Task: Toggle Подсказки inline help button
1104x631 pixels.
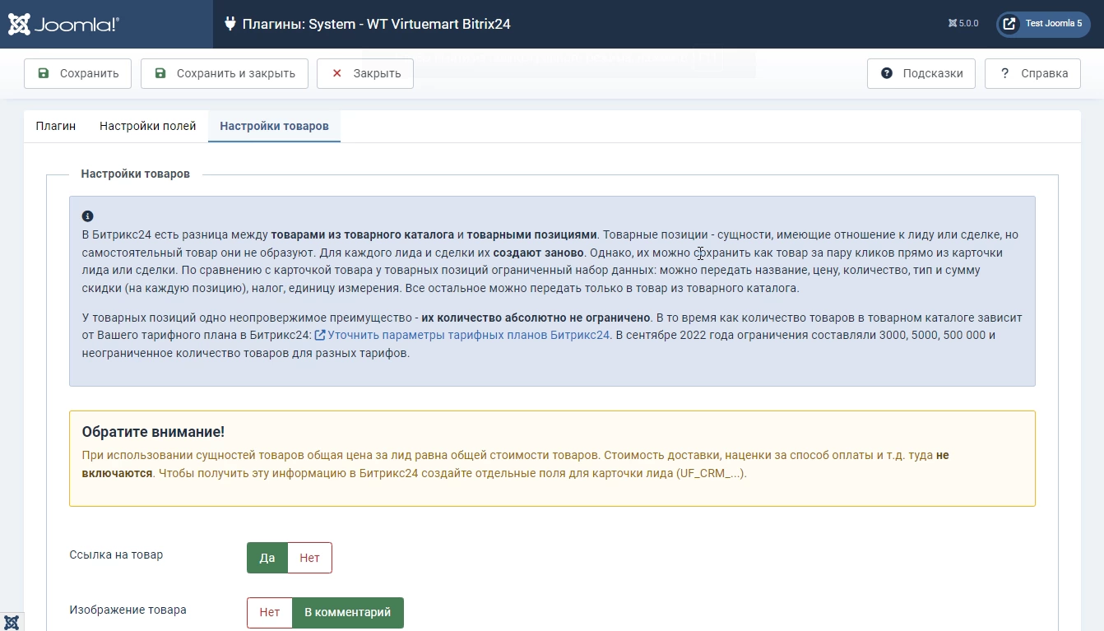Action: point(921,73)
